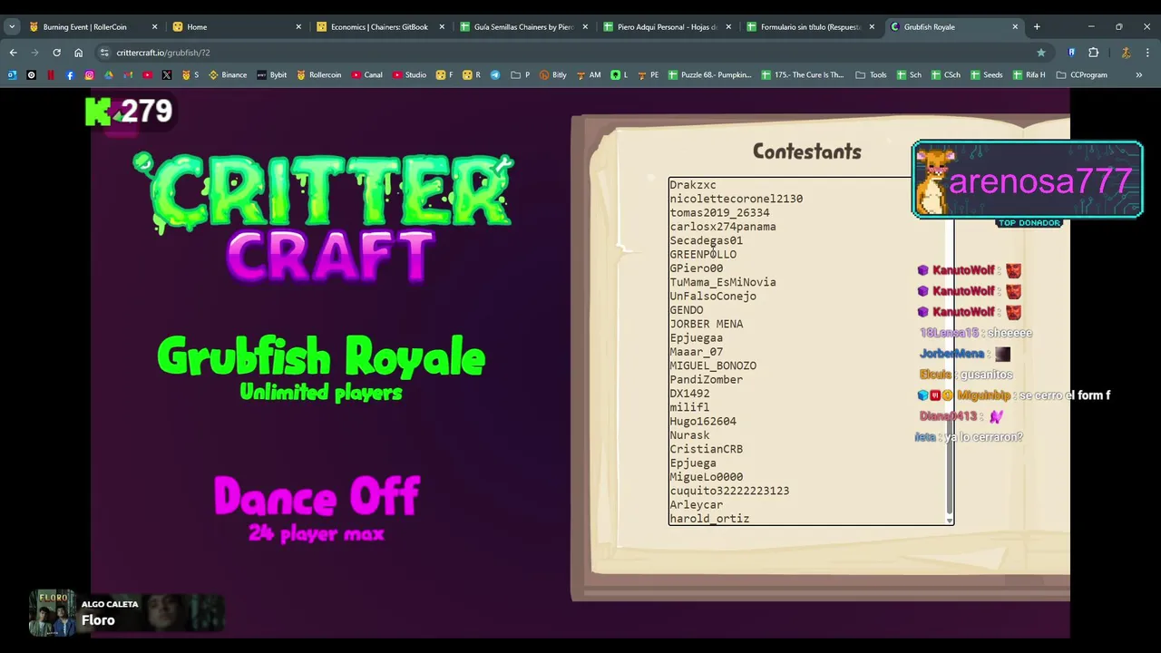Image resolution: width=1161 pixels, height=653 pixels.
Task: Bookmark this page with the star icon
Action: click(x=1040, y=53)
